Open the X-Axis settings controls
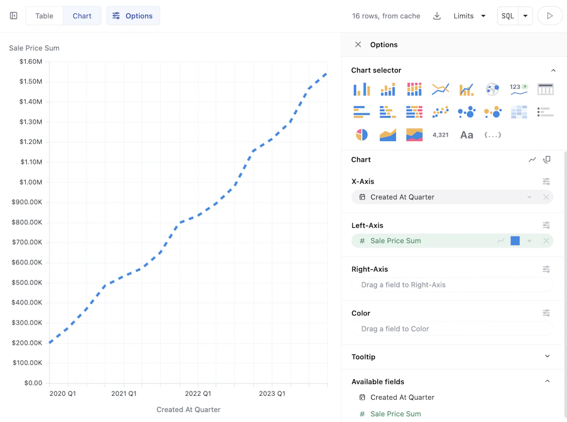The width and height of the screenshot is (567, 422). click(546, 181)
